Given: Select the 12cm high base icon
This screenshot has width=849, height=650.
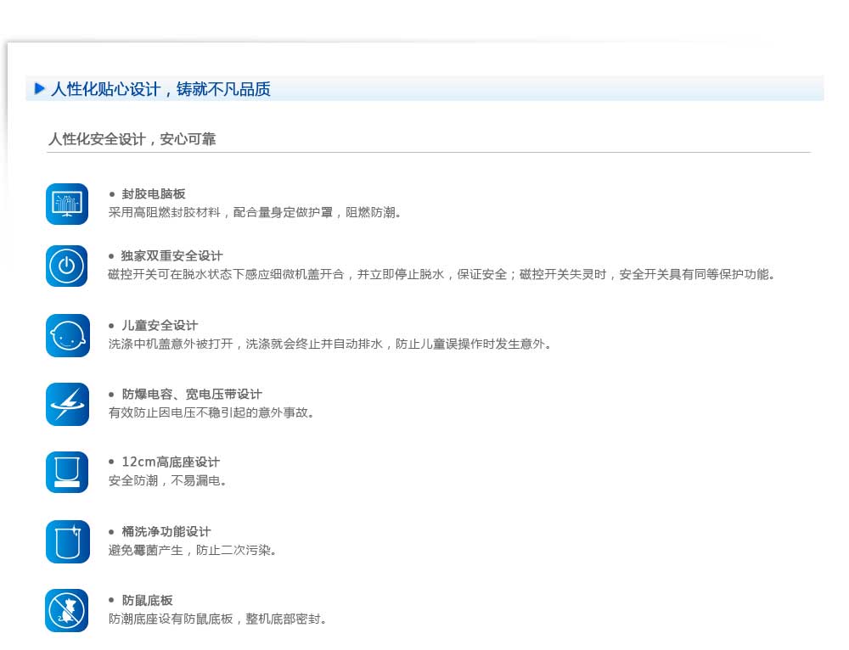Looking at the screenshot, I should (x=67, y=472).
